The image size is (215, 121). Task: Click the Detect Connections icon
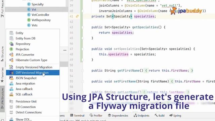click(x=11, y=112)
